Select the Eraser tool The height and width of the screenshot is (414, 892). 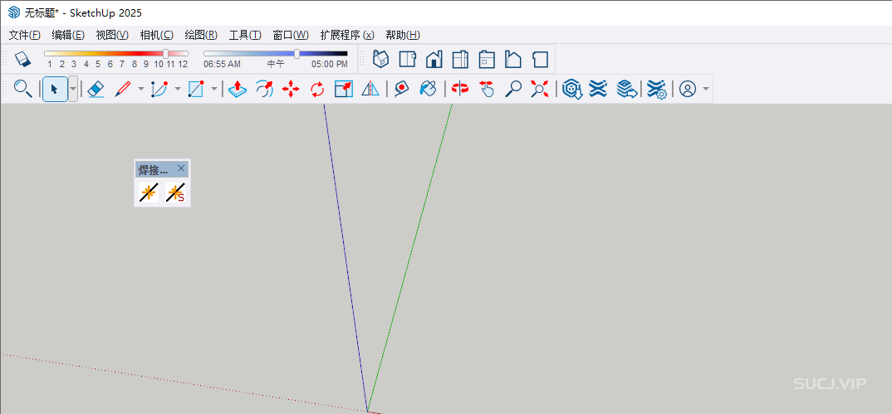click(96, 89)
